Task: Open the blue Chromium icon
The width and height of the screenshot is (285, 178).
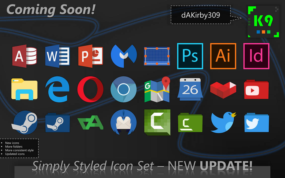Action: (124, 89)
